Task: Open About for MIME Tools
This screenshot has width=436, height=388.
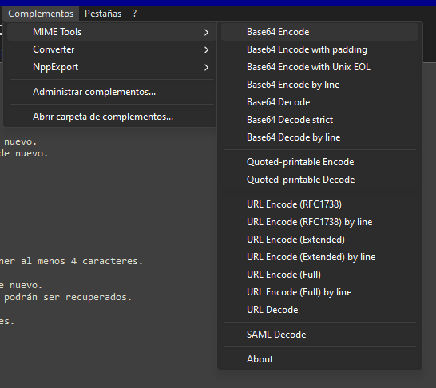Action: tap(319, 358)
